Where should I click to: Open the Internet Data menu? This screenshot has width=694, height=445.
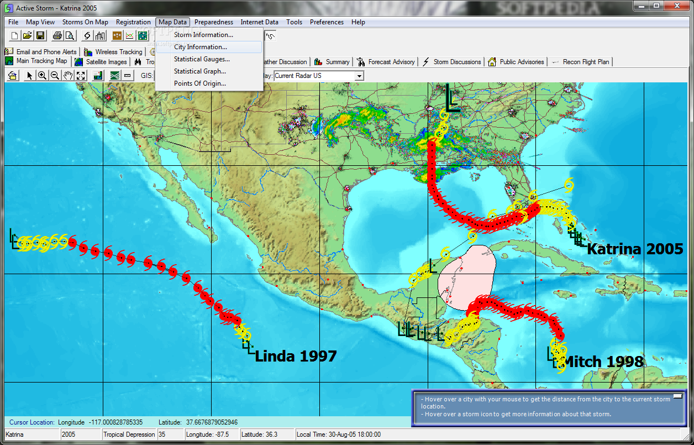point(259,22)
